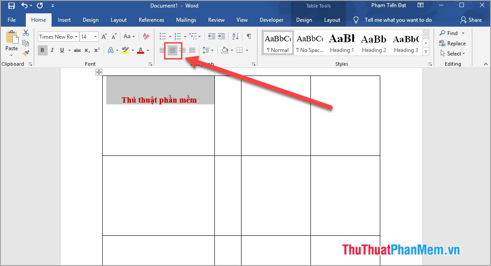
Task: Click the Bullets list icon
Action: point(162,36)
